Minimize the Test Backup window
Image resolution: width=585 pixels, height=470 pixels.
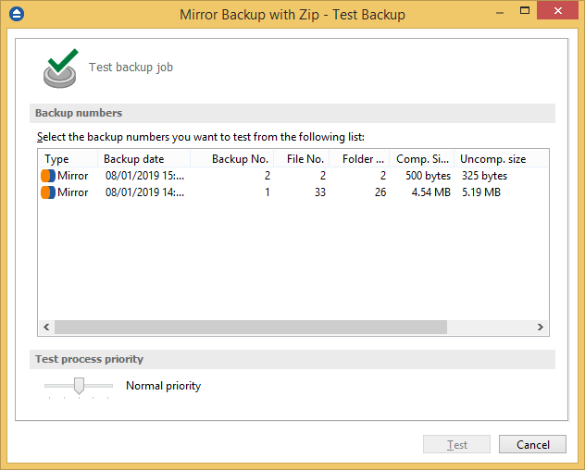(500, 11)
